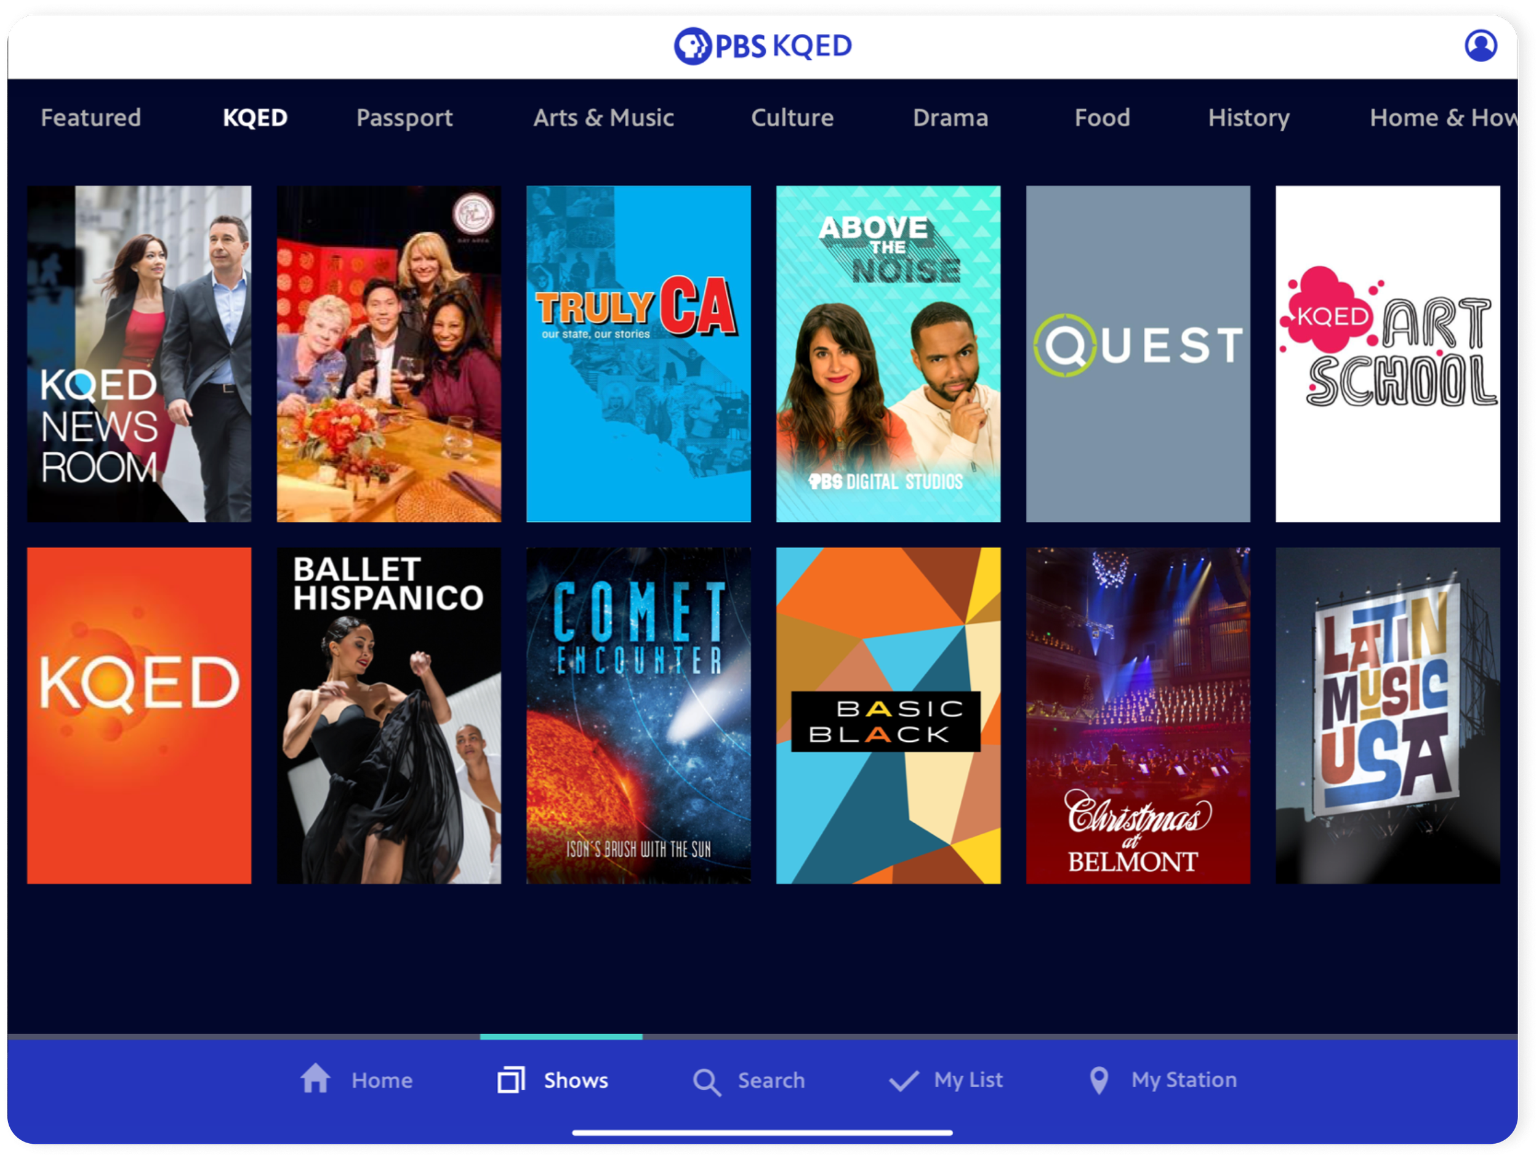Image resolution: width=1539 pixels, height=1158 pixels.
Task: Tap the Home house icon
Action: [x=315, y=1079]
